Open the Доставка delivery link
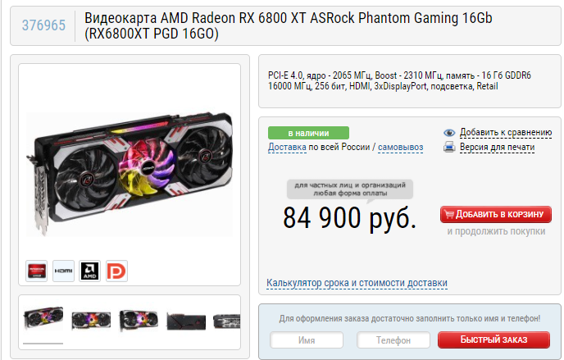Image resolution: width=564 pixels, height=360 pixels. point(287,147)
